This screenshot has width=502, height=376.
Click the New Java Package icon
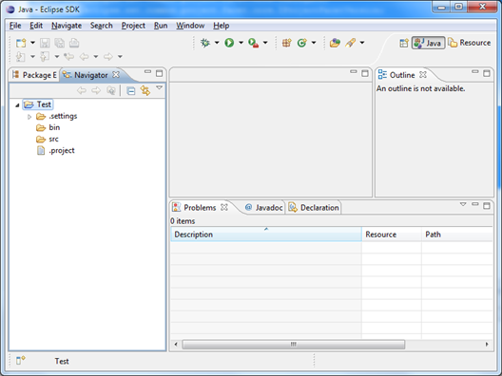click(x=286, y=43)
